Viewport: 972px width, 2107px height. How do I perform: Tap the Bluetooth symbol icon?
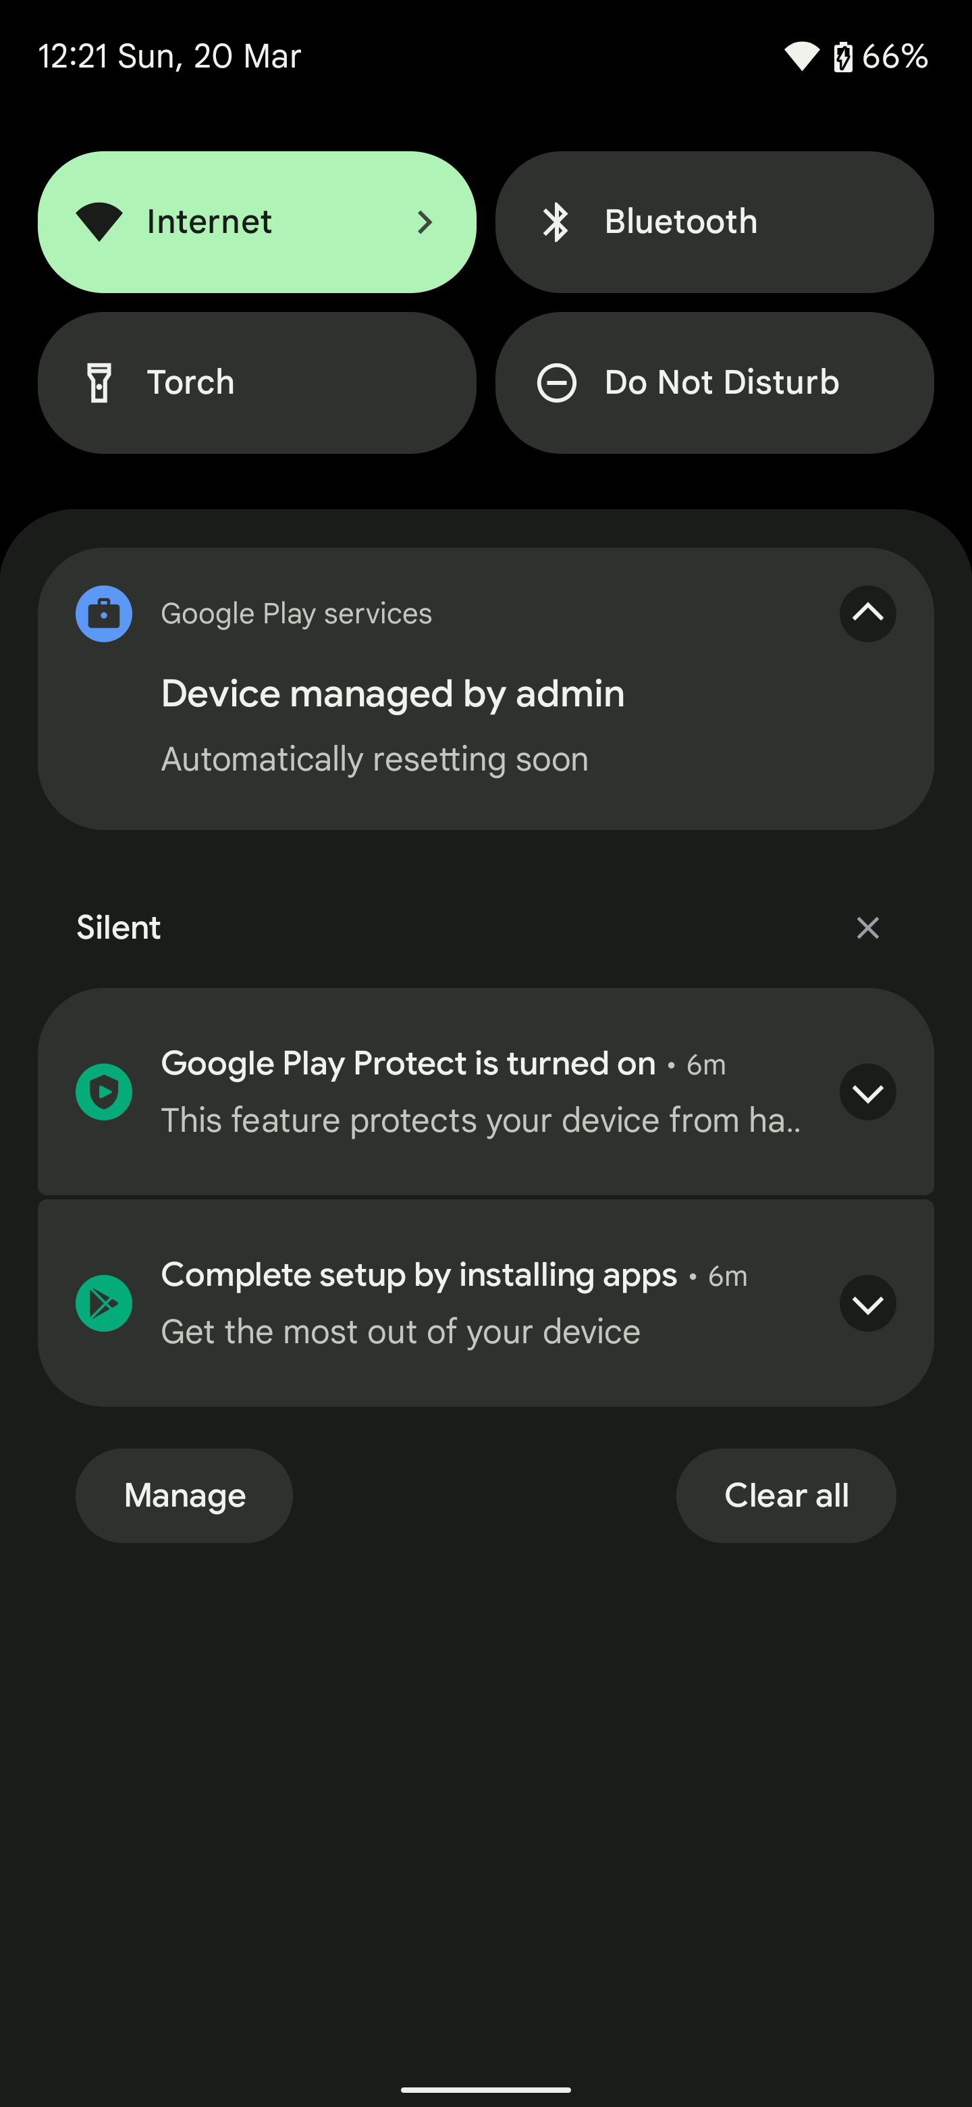[556, 222]
